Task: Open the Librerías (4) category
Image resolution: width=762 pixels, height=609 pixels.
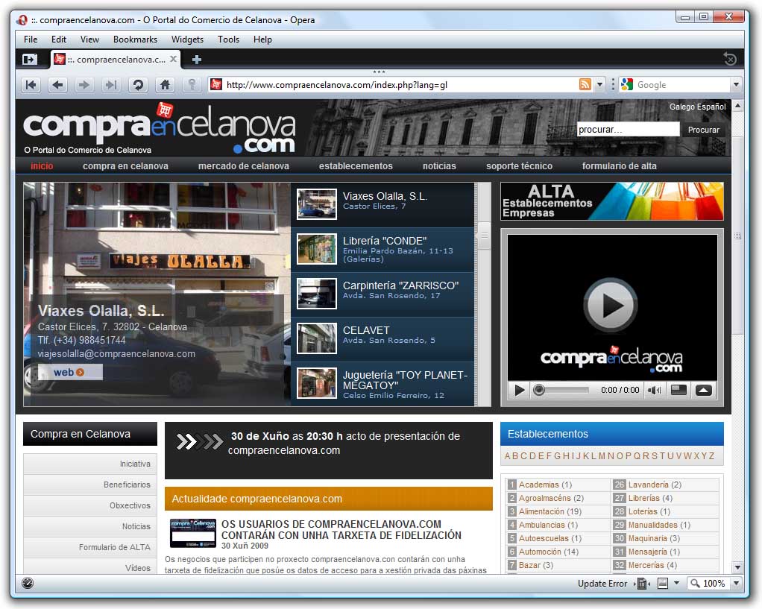Action: pyautogui.click(x=650, y=498)
